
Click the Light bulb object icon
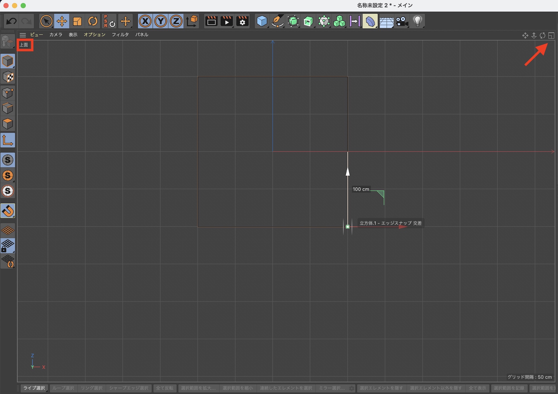(417, 21)
